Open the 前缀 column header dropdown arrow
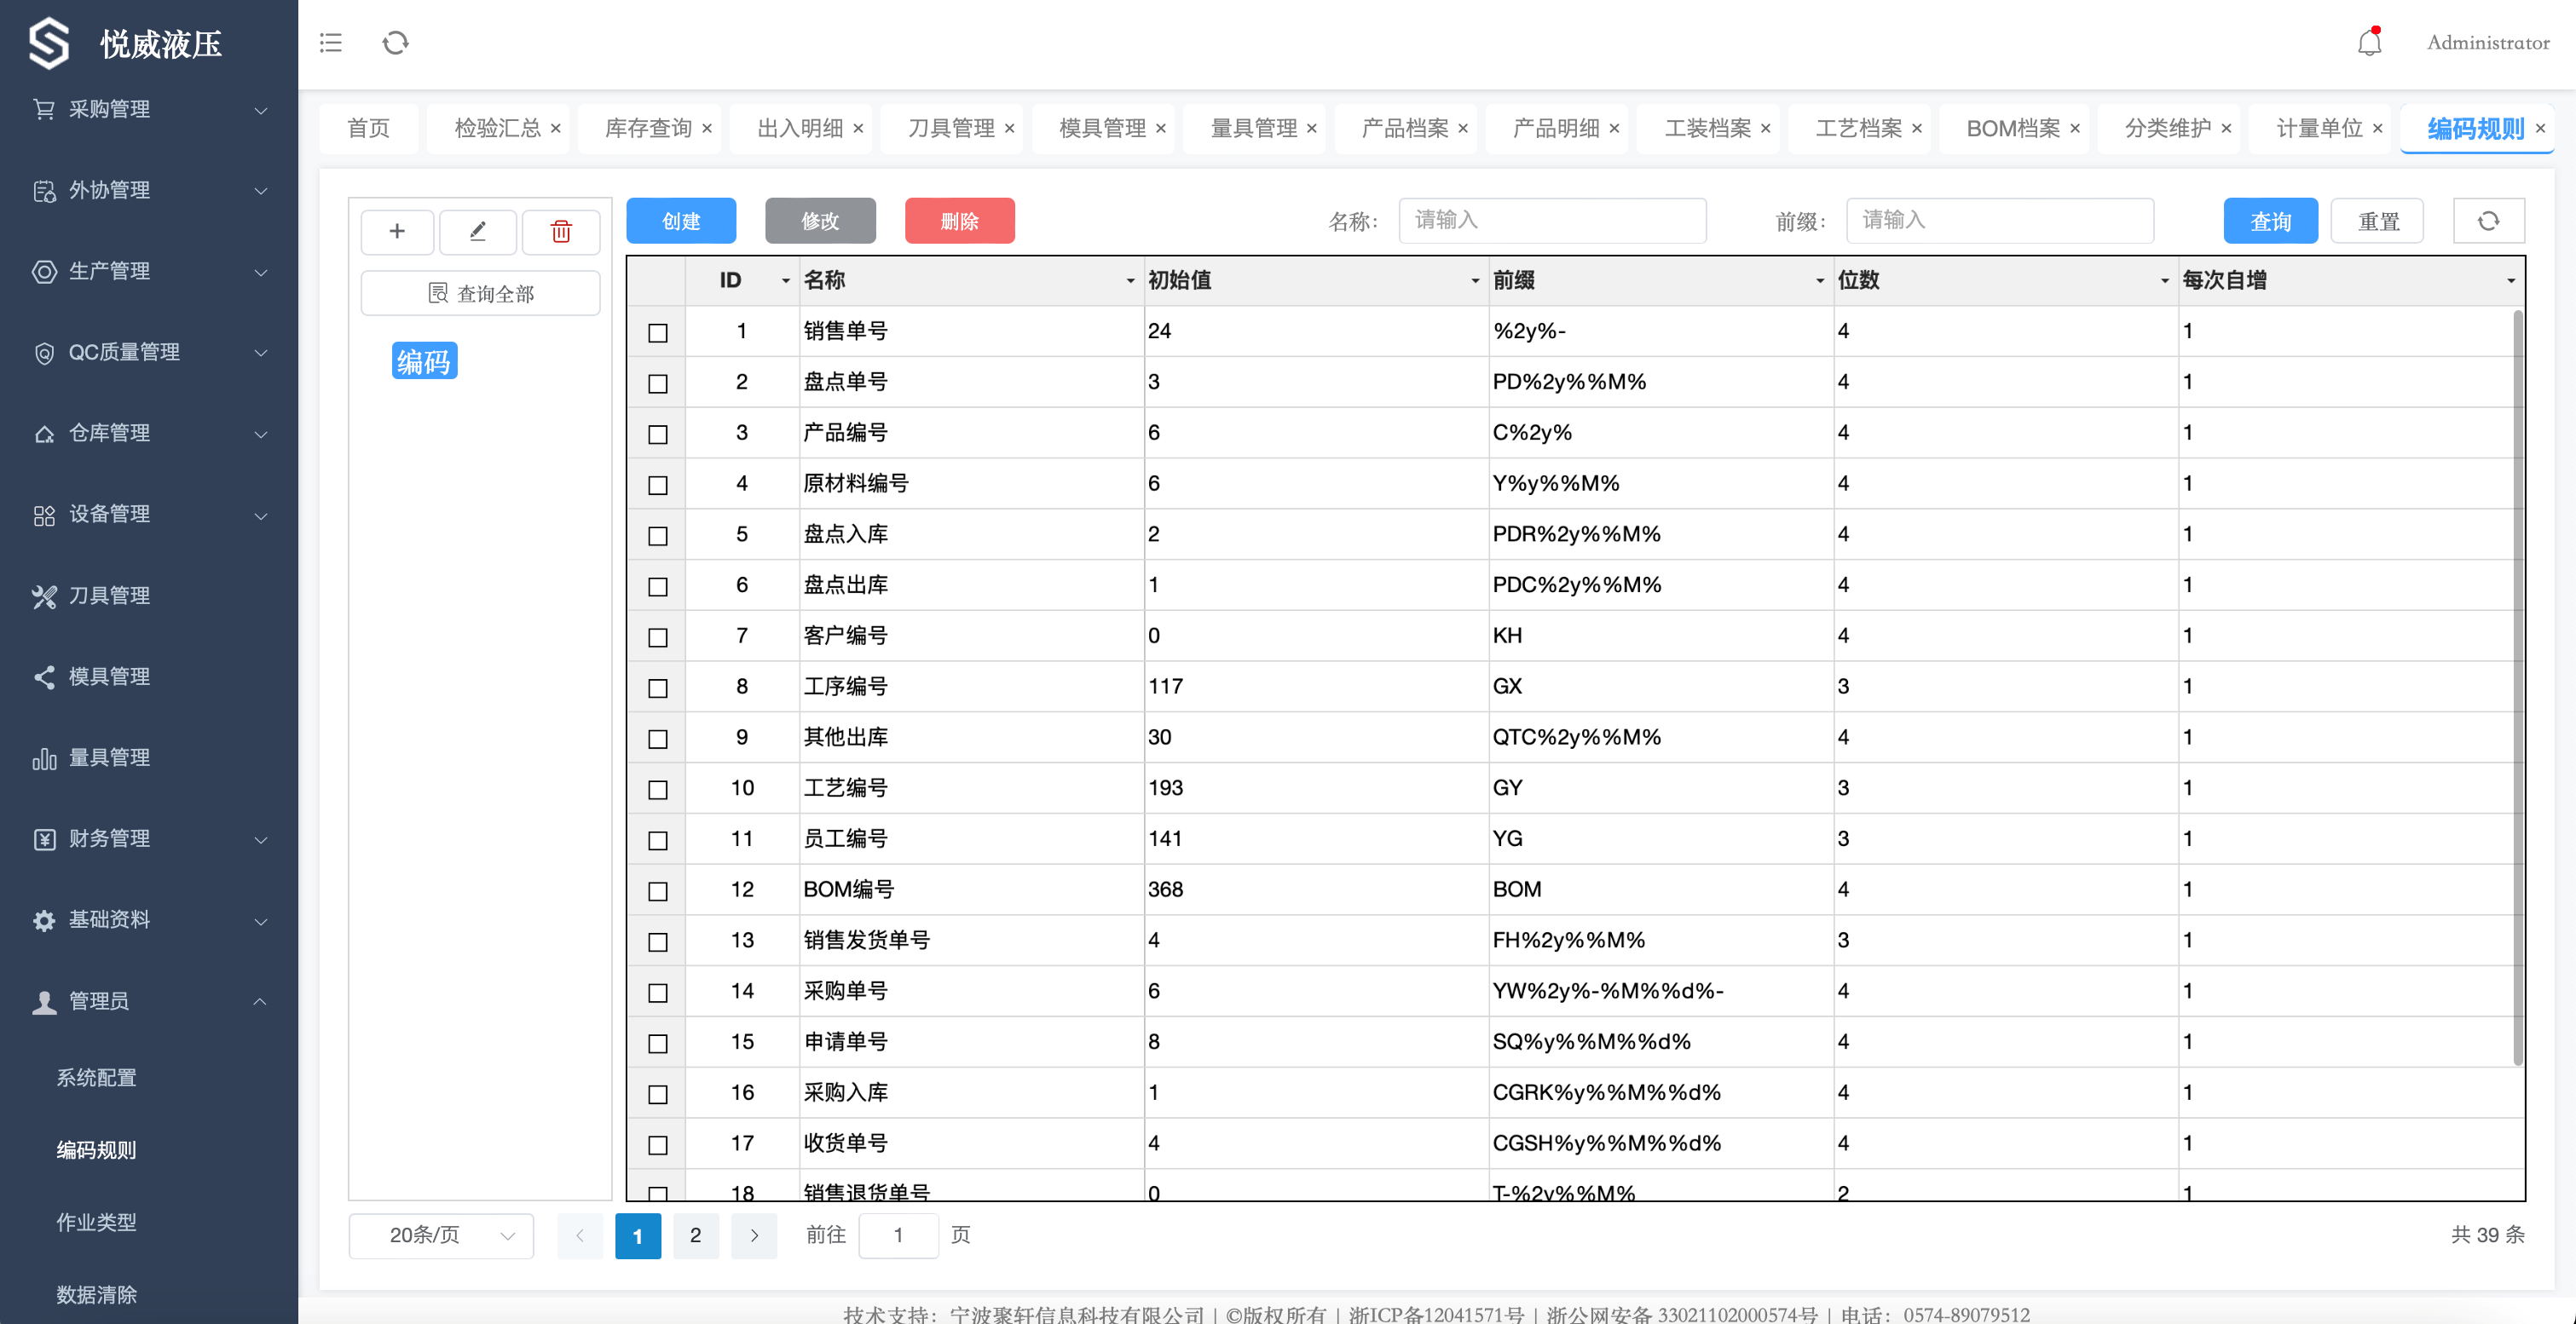 (x=1819, y=282)
